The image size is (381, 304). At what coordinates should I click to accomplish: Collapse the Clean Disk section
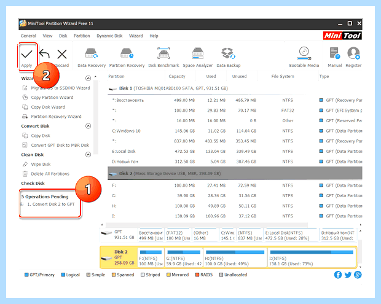click(x=88, y=155)
